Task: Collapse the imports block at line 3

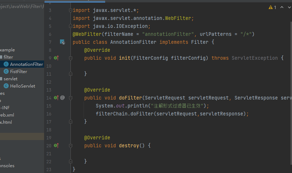Action: point(70,10)
